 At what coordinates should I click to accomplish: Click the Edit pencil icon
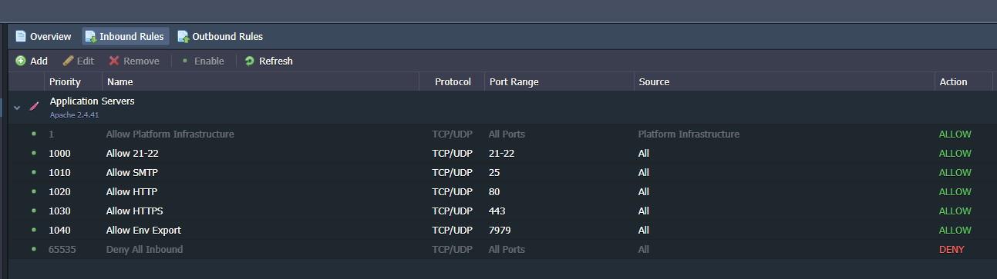click(x=68, y=61)
